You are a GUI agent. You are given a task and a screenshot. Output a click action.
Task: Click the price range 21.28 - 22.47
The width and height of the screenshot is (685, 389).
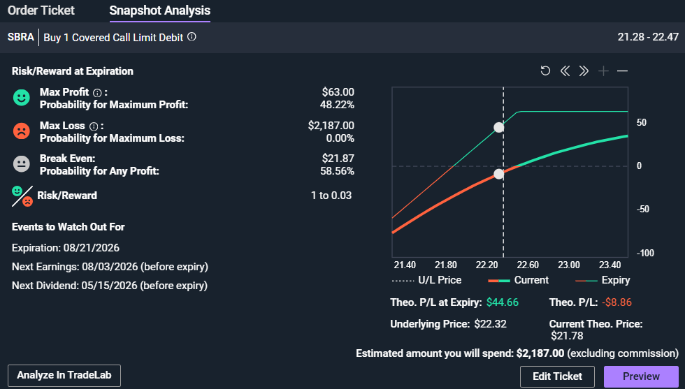tap(649, 37)
